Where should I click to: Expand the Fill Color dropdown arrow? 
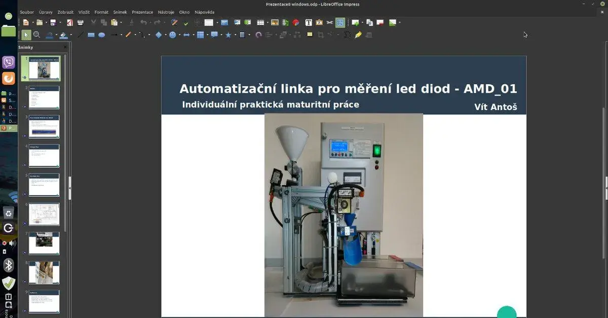(71, 35)
